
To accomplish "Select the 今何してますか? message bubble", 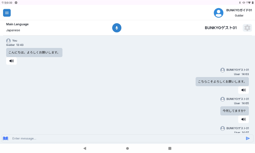I will pos(234,111).
